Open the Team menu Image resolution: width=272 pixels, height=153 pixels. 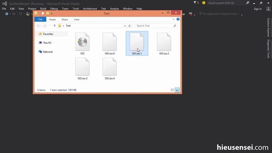pos(65,8)
